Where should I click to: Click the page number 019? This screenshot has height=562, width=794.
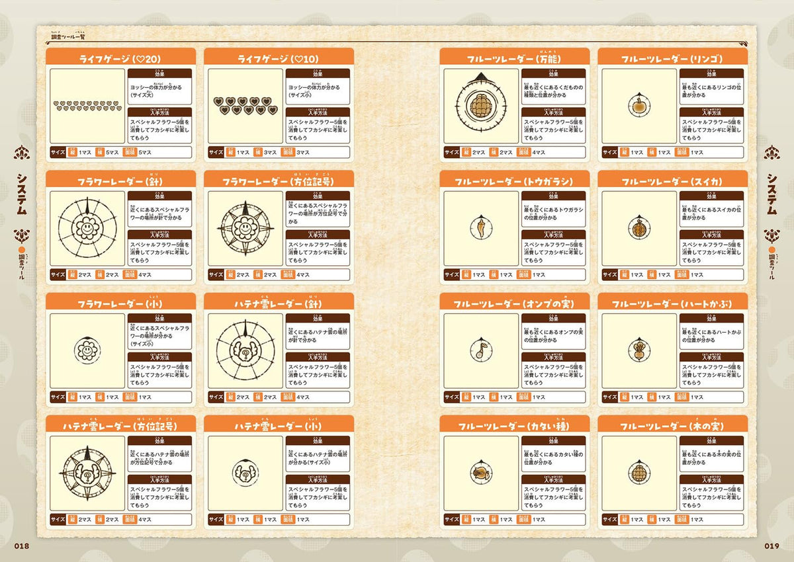click(772, 545)
